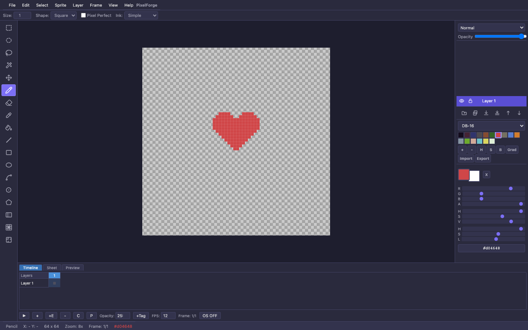Open the Ink dropdown set to Simple
The image size is (528, 330).
pos(141,15)
